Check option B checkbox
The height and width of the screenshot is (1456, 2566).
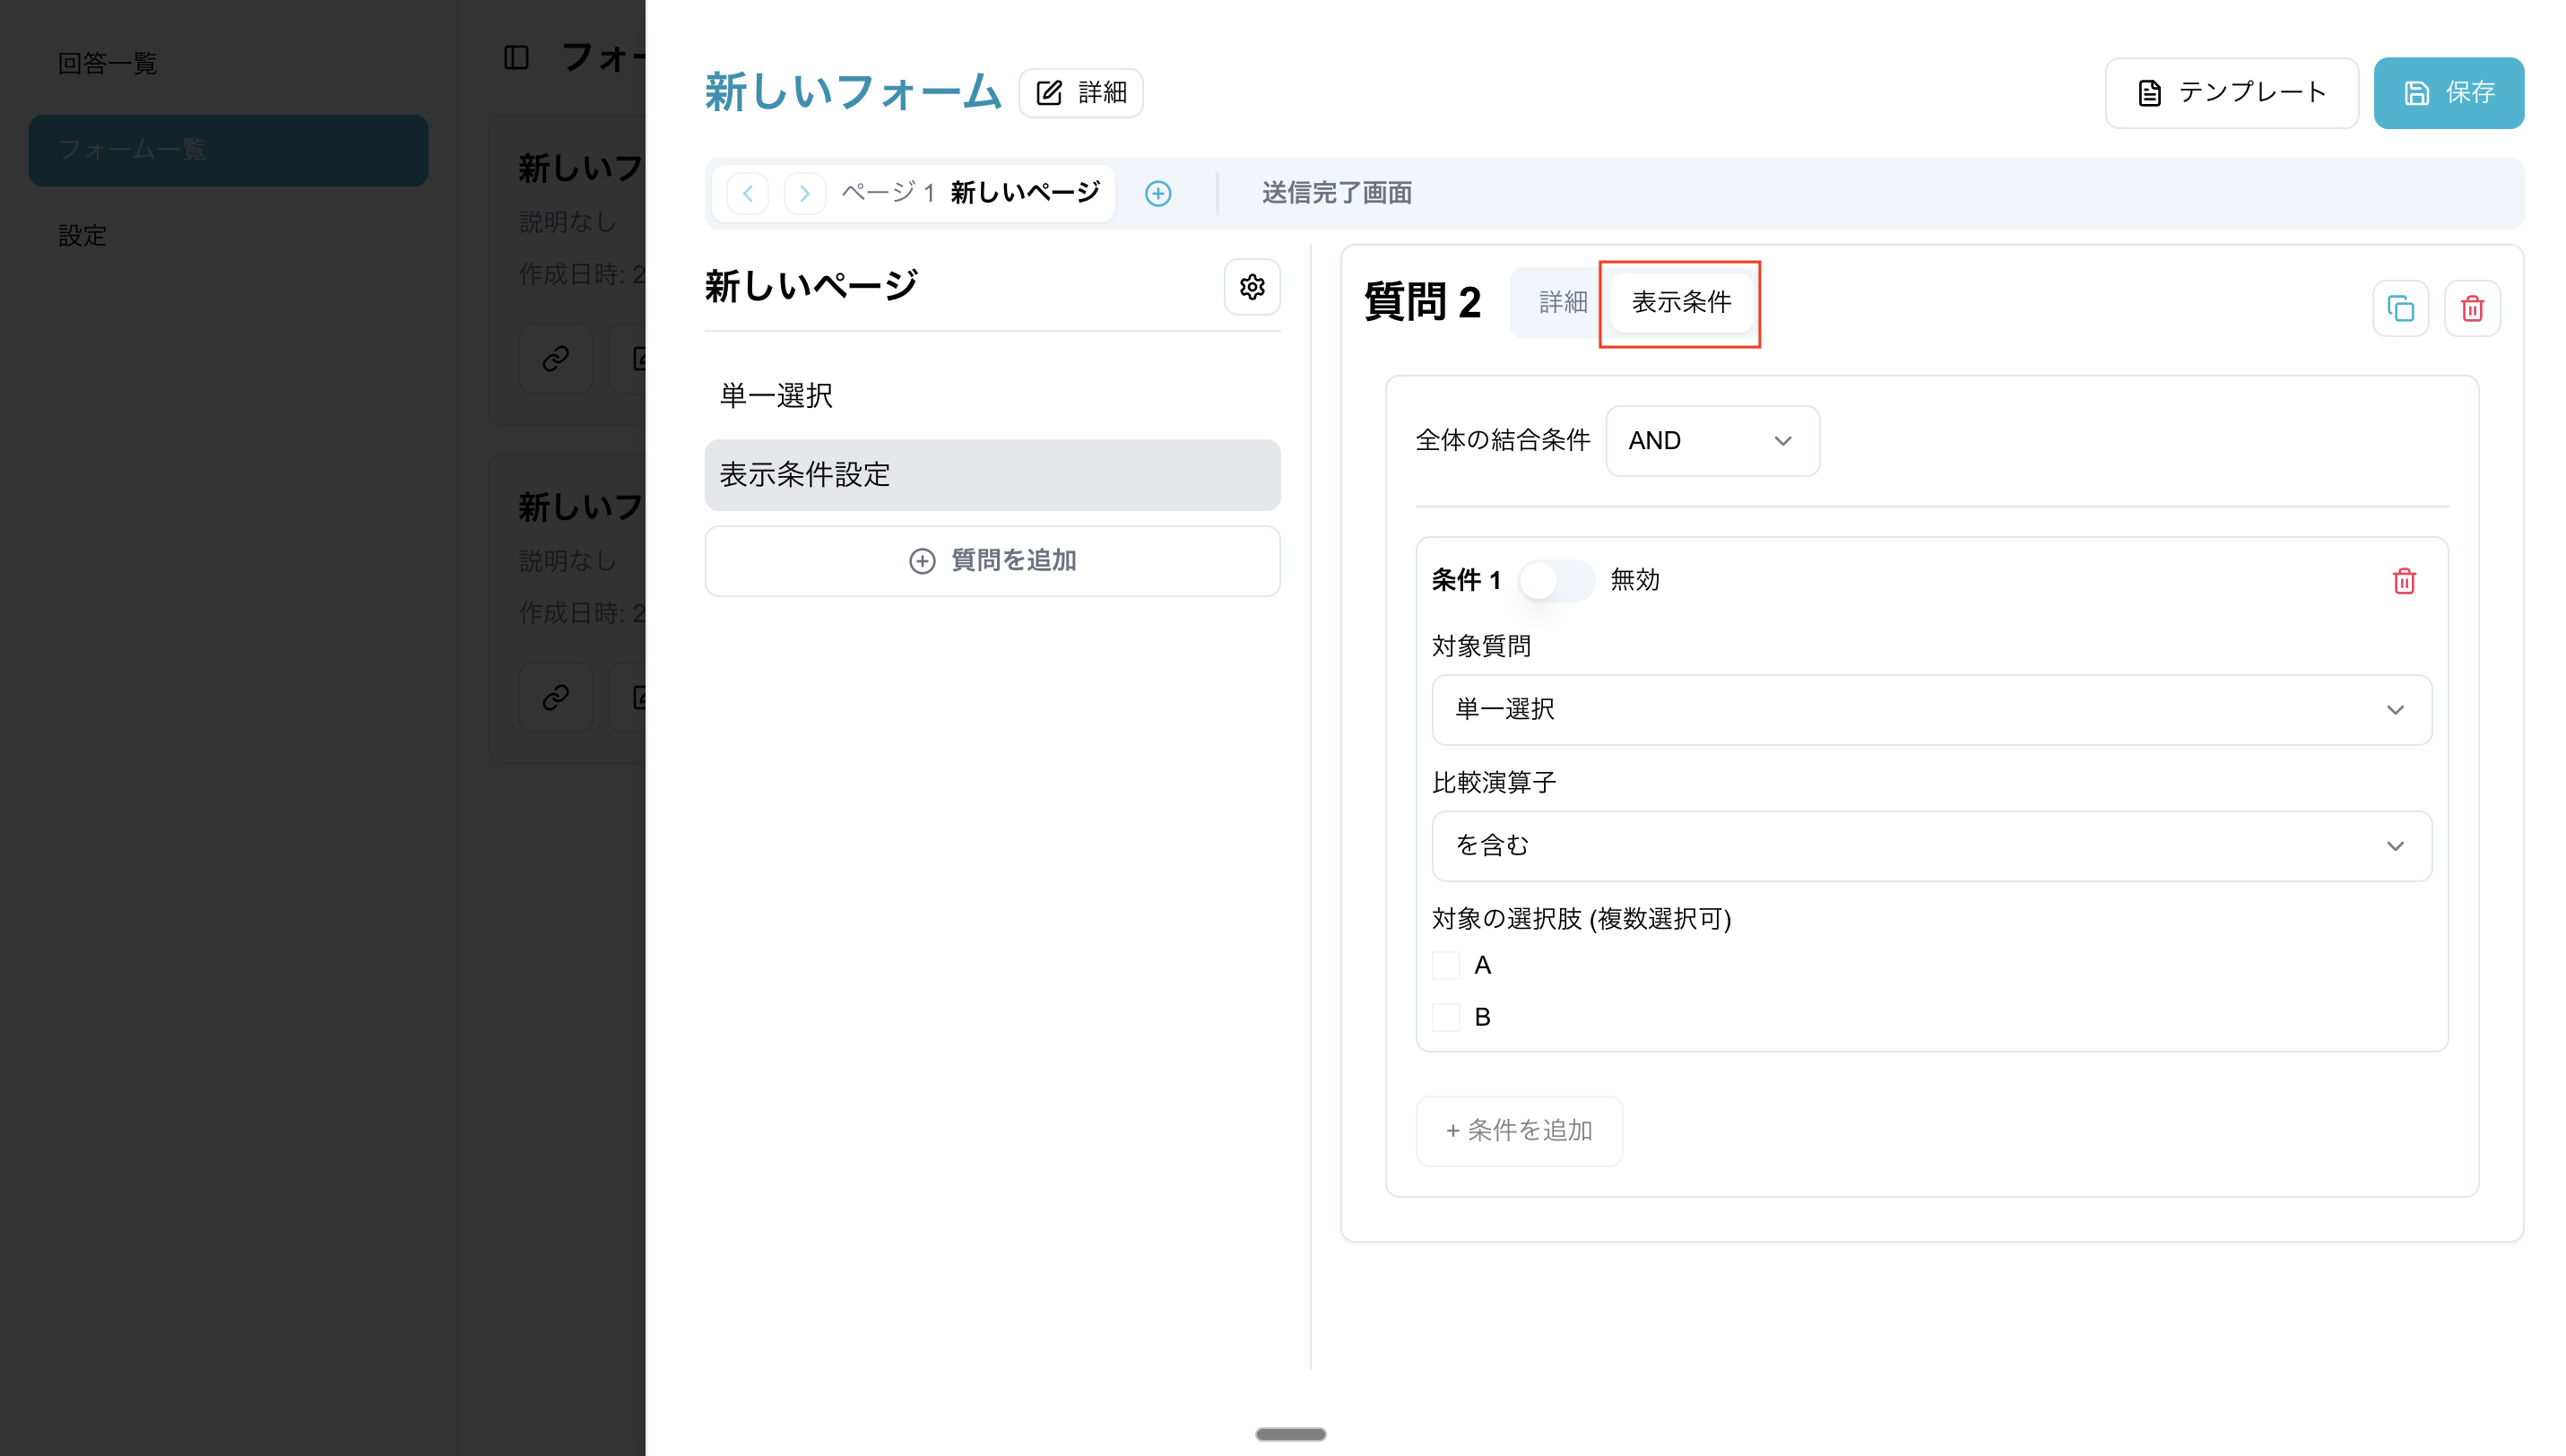coord(1446,1017)
